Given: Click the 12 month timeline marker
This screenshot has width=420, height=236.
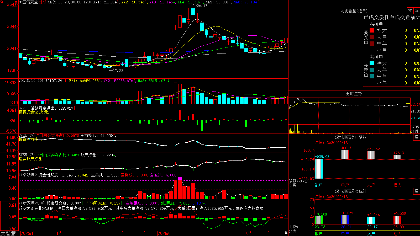Looking at the screenshot, I should point(59,233).
